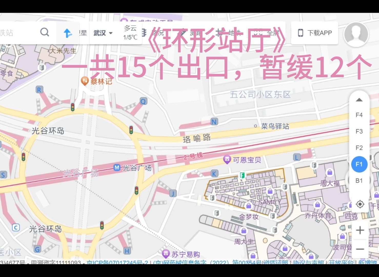Click the 2号线 metro line label
This screenshot has height=277, width=379.
point(193,156)
